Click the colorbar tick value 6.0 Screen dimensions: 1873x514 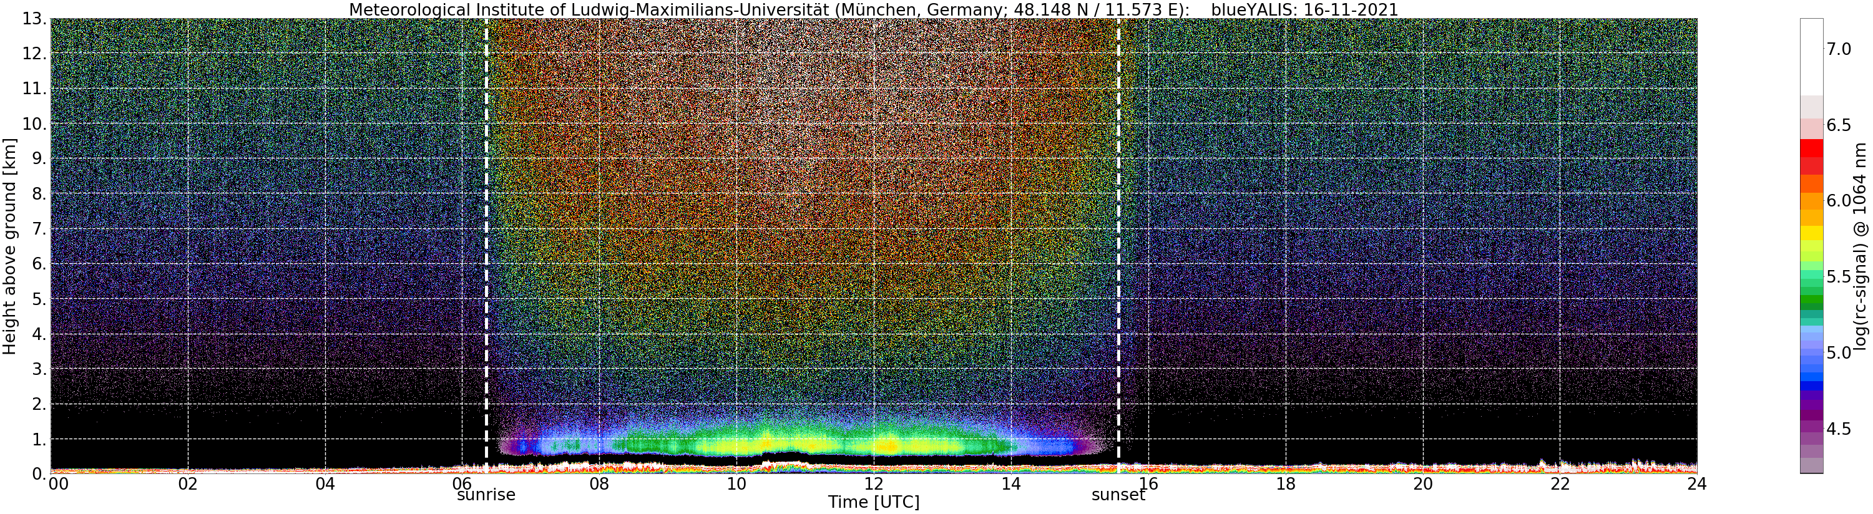[1839, 201]
